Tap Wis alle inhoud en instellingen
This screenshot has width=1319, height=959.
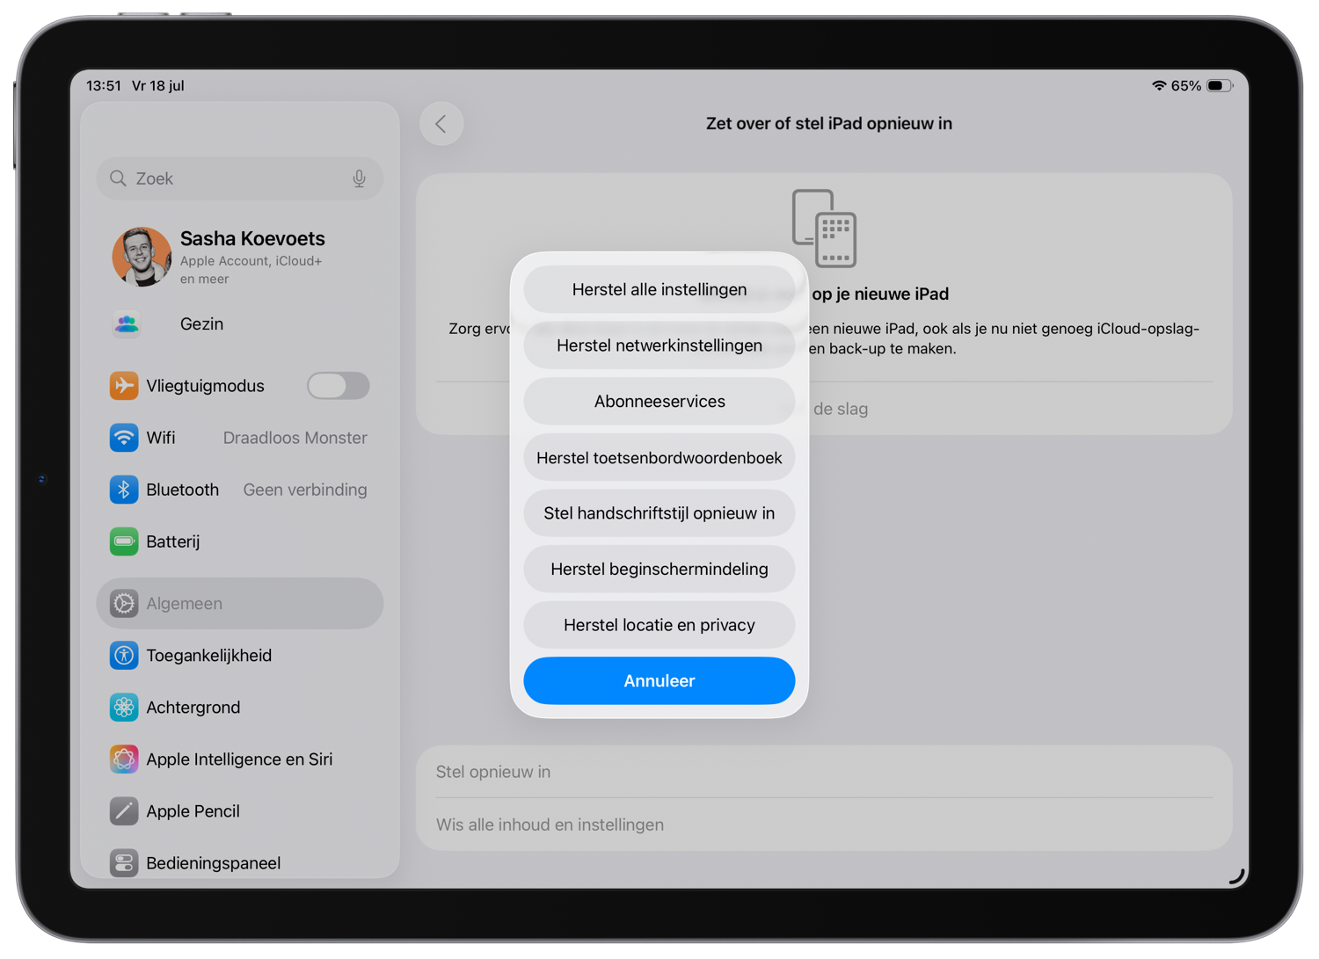pyautogui.click(x=824, y=825)
